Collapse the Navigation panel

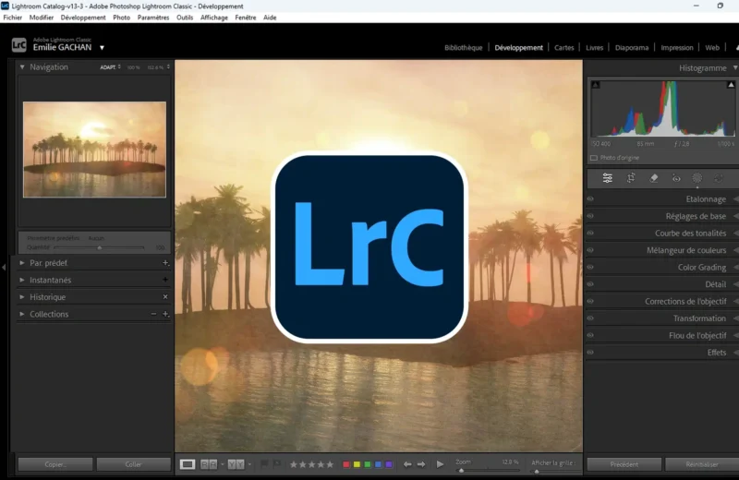(x=22, y=66)
